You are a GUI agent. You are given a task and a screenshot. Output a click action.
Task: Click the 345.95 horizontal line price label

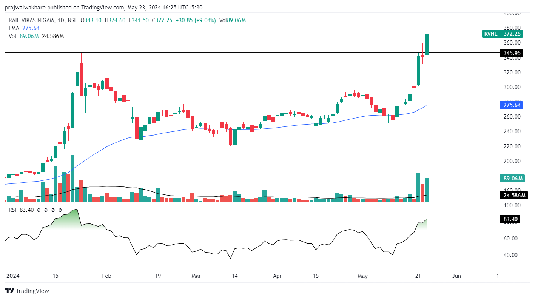(511, 53)
